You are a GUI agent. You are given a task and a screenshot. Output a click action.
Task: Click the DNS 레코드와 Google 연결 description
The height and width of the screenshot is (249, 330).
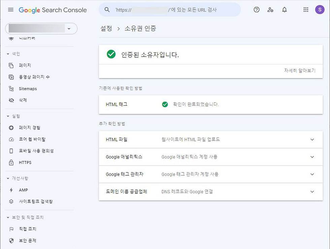[187, 191]
